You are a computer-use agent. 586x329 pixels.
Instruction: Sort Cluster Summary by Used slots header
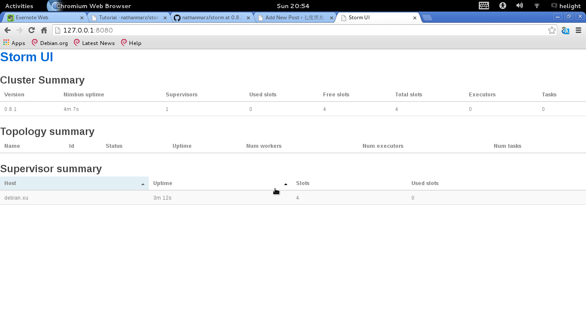pyautogui.click(x=263, y=95)
